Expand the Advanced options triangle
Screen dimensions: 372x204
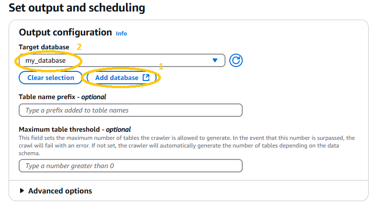22,191
